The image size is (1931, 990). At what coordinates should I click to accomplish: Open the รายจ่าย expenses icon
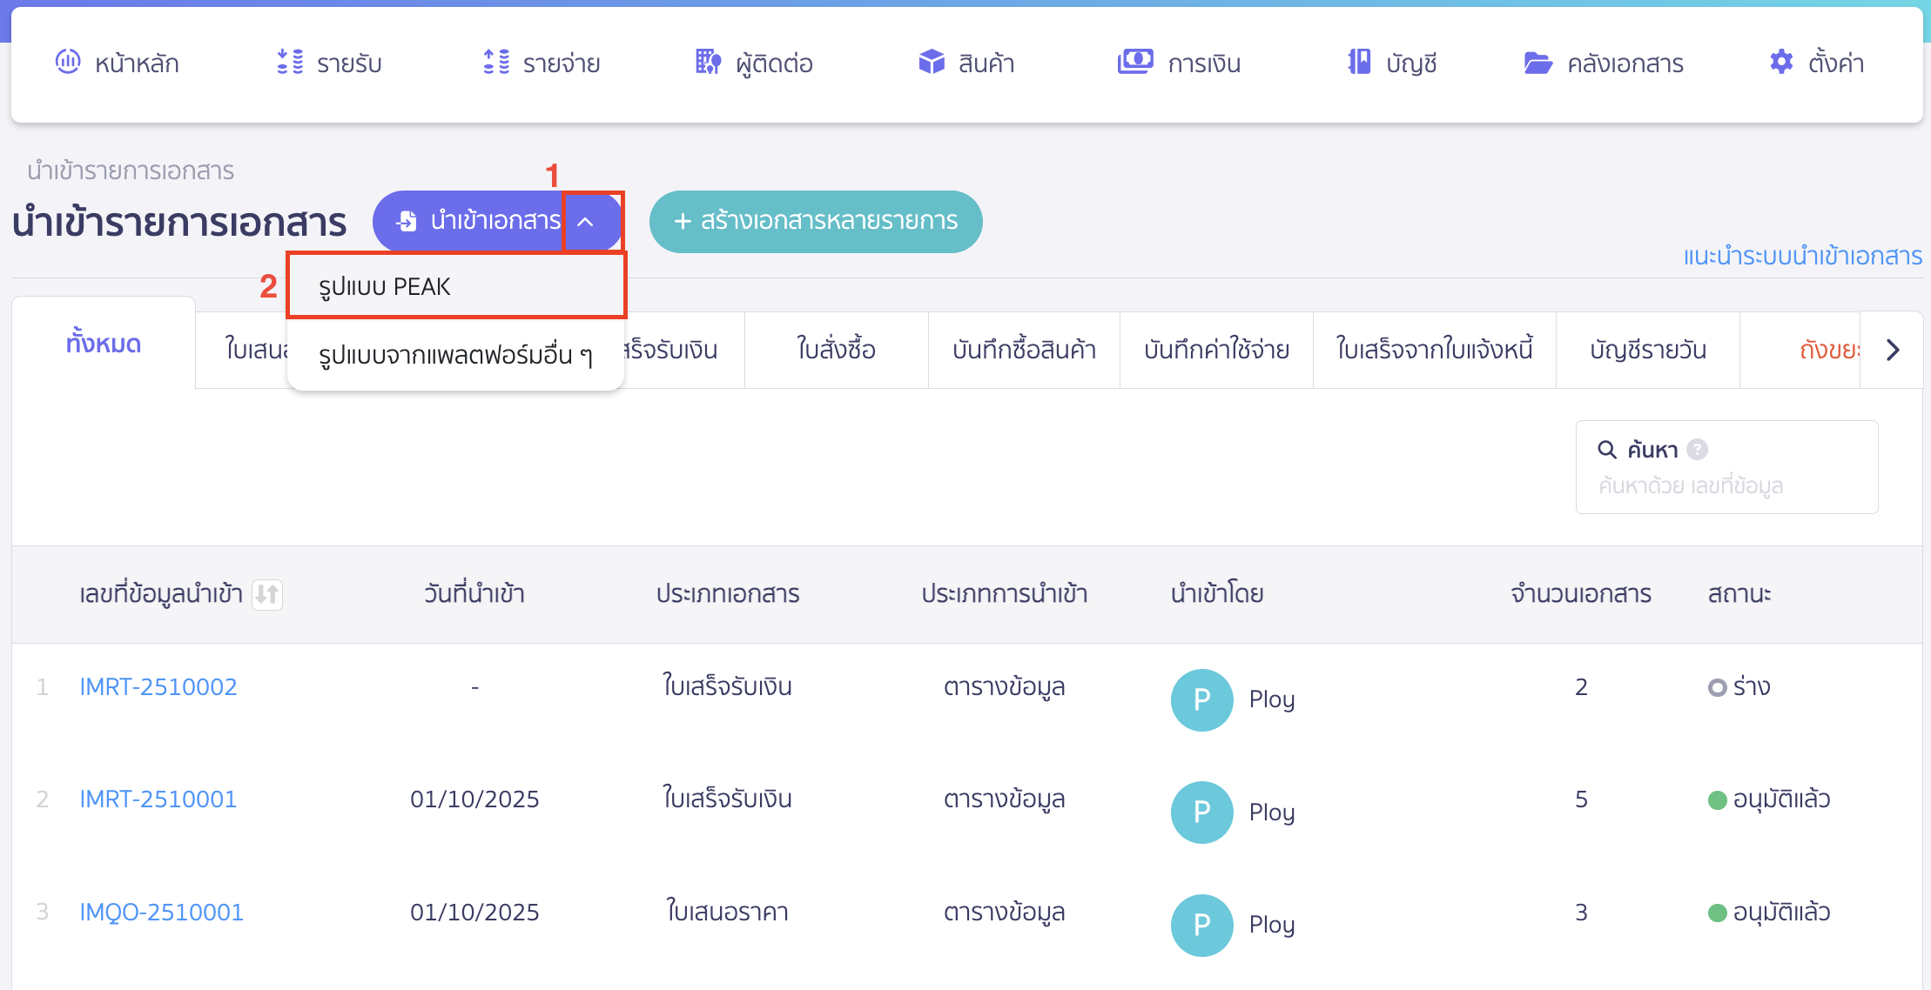pos(496,62)
